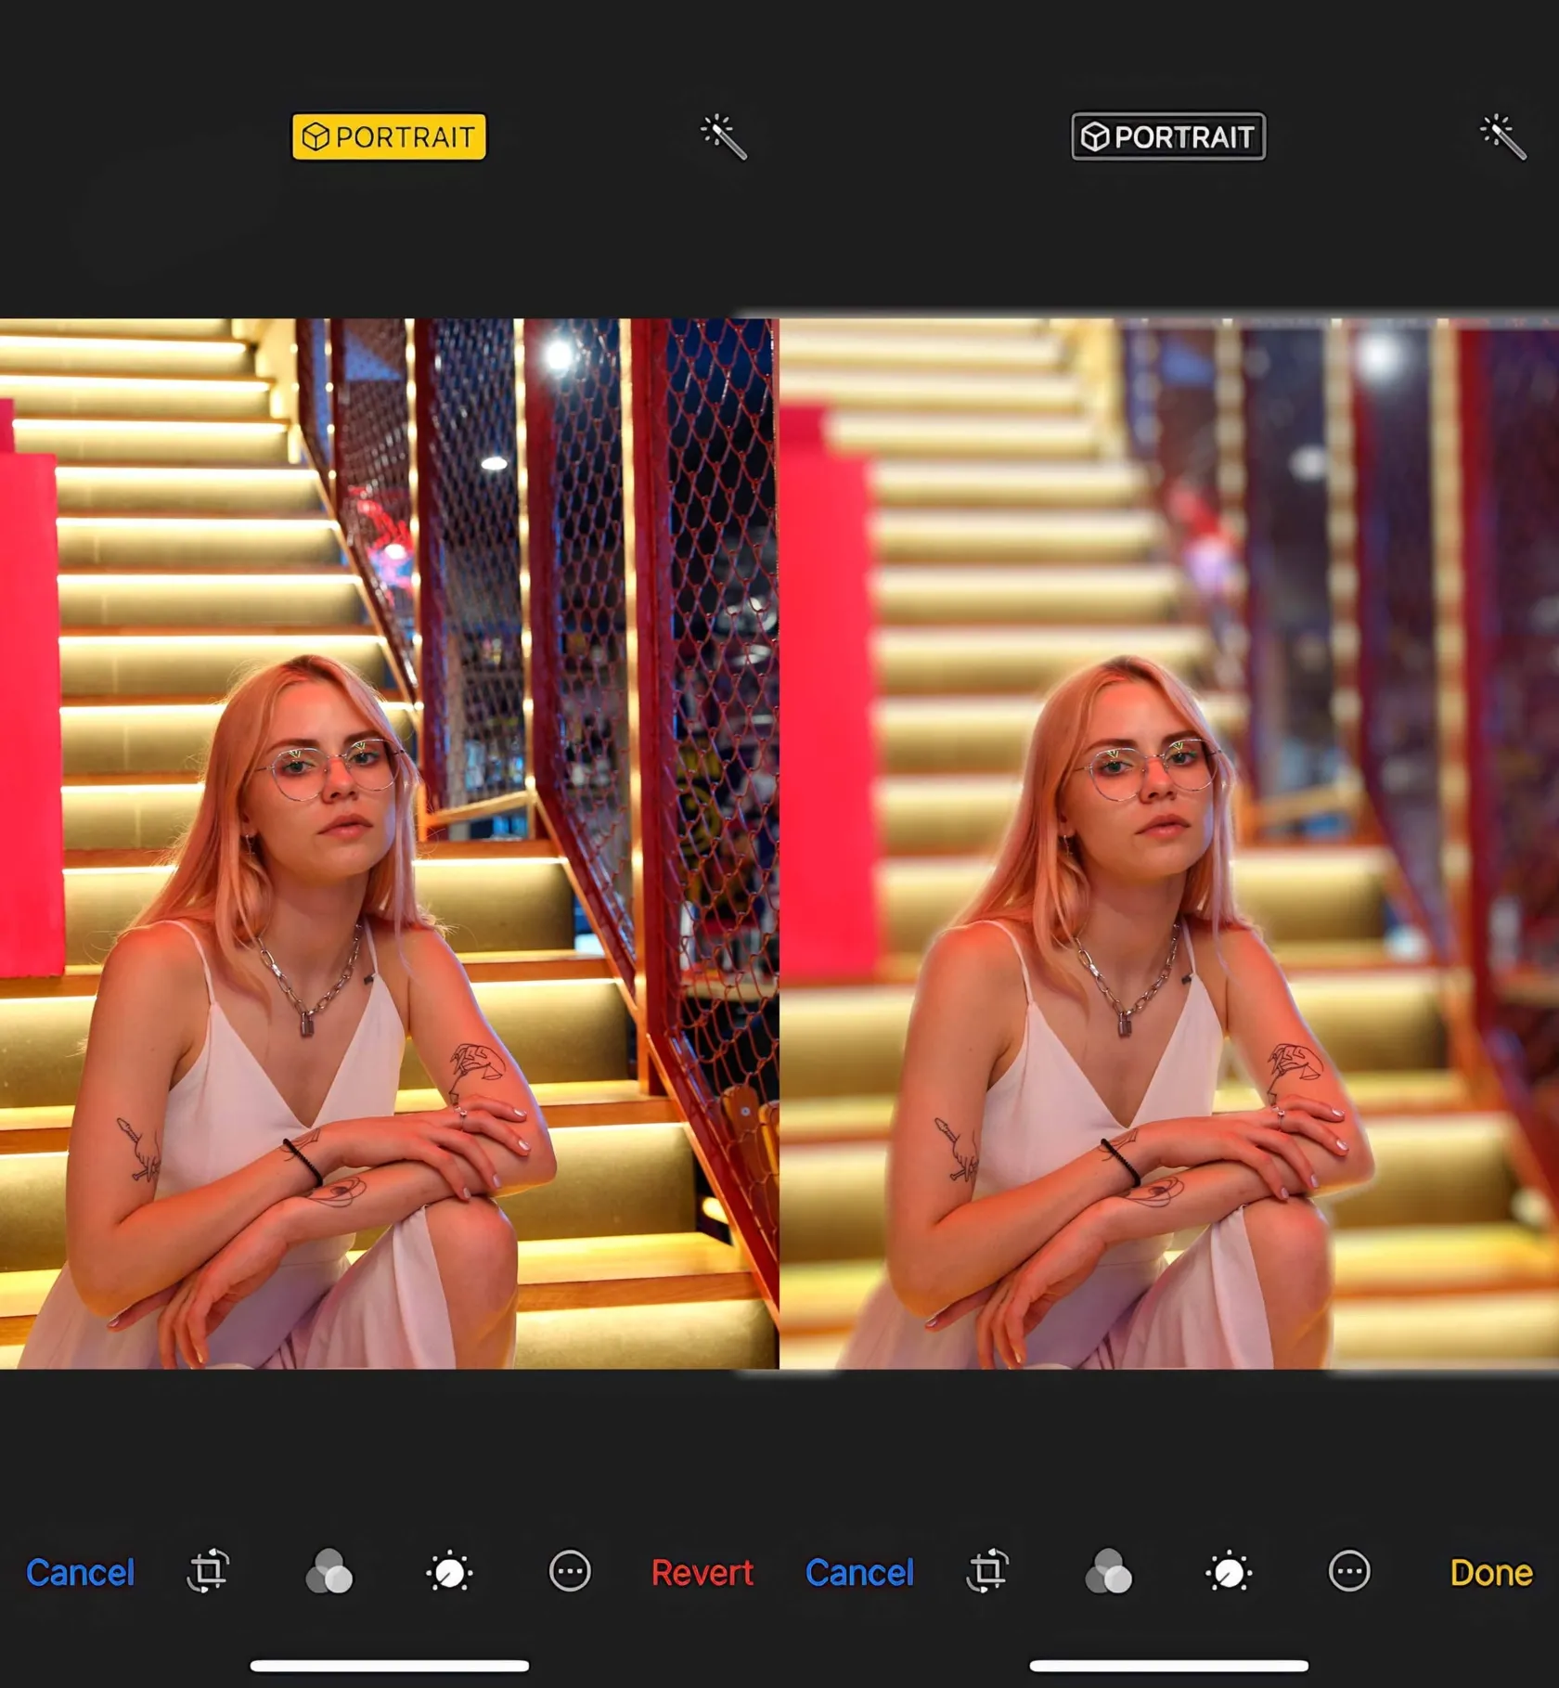Open filters circles icon in Done editor
This screenshot has height=1688, width=1559.
click(1109, 1571)
